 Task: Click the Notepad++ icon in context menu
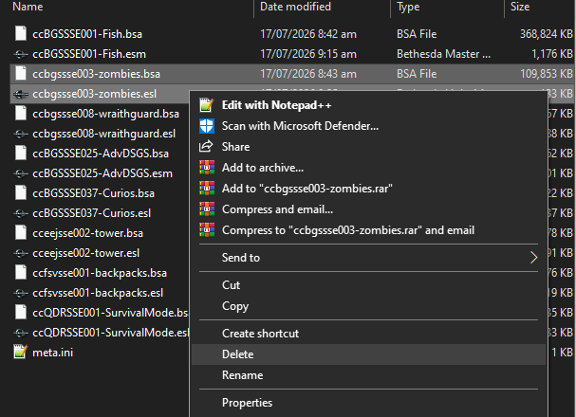207,105
